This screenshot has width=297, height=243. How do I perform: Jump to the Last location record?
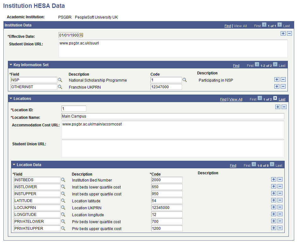282,99
